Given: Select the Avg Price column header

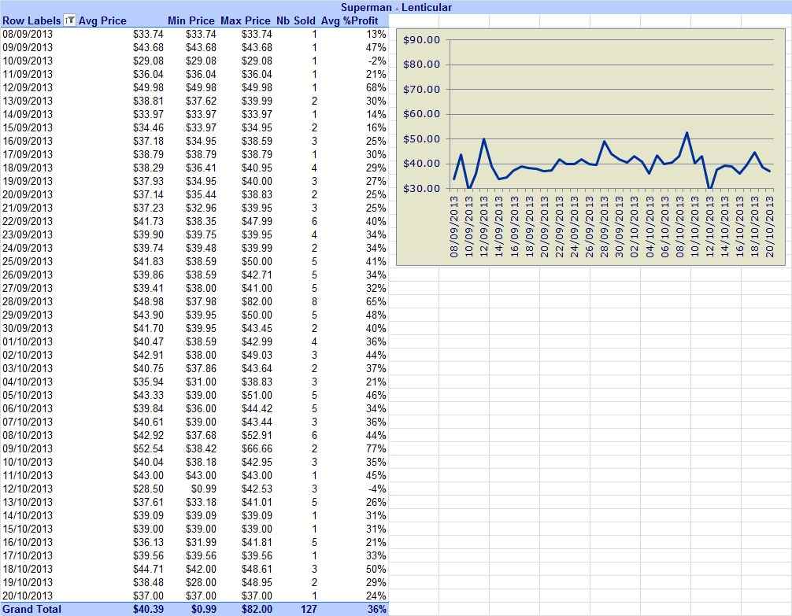Looking at the screenshot, I should pyautogui.click(x=102, y=20).
